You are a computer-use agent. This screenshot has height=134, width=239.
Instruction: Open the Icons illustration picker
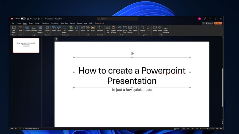59,28
